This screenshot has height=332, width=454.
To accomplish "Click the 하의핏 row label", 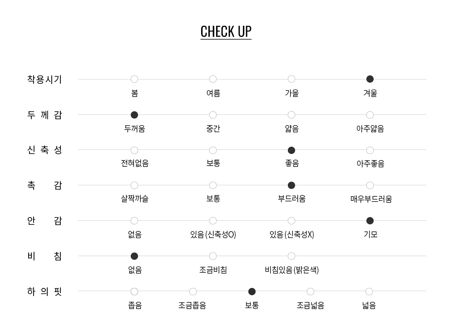I will 44,292.
